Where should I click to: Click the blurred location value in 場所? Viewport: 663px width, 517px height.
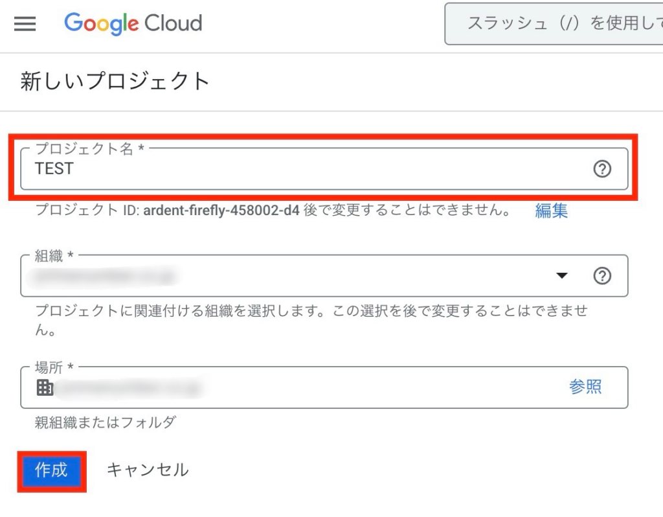coord(129,388)
